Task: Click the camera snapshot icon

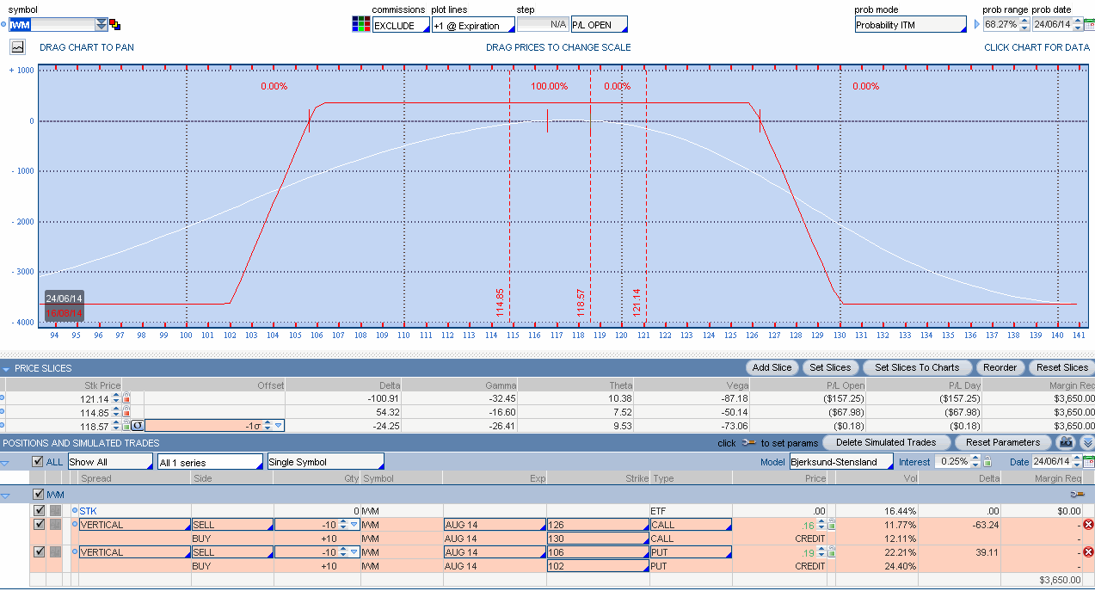Action: (1067, 442)
